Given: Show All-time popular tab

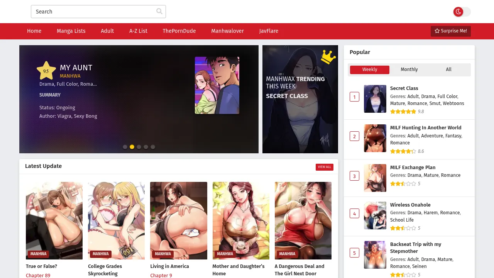Looking at the screenshot, I should [448, 69].
